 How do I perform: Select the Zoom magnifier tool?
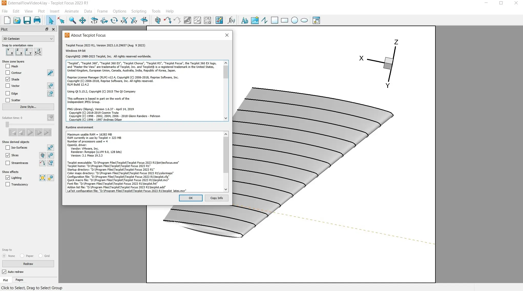[72, 20]
